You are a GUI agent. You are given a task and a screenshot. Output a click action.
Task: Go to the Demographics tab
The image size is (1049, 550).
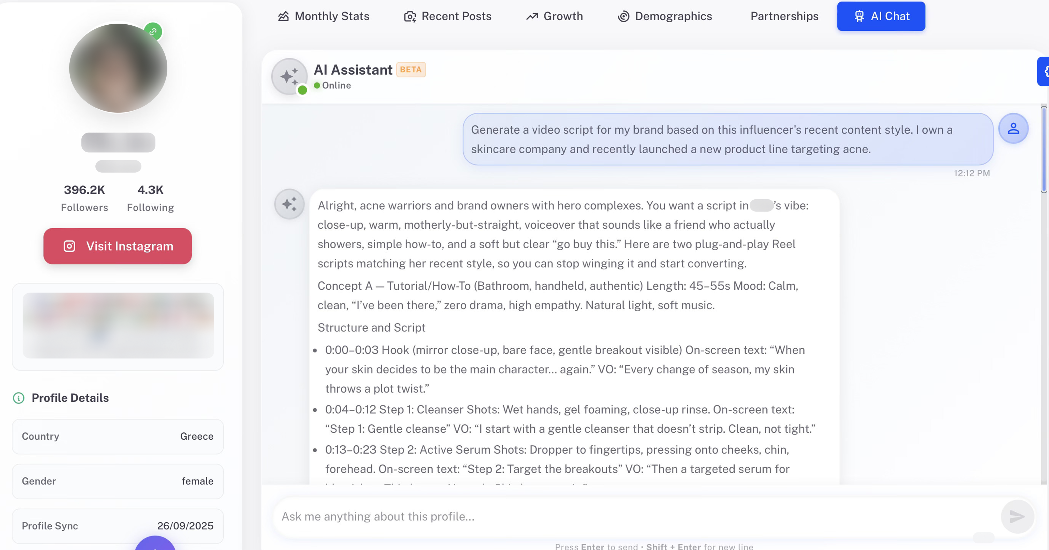point(665,16)
